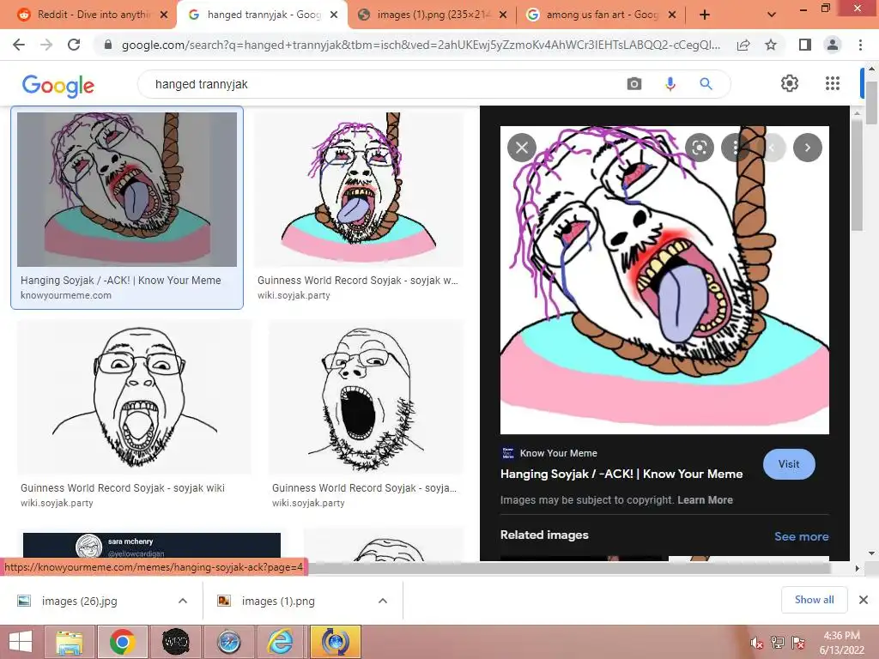Open File Explorer from the taskbar
Screen dimensions: 879x659
click(x=70, y=642)
